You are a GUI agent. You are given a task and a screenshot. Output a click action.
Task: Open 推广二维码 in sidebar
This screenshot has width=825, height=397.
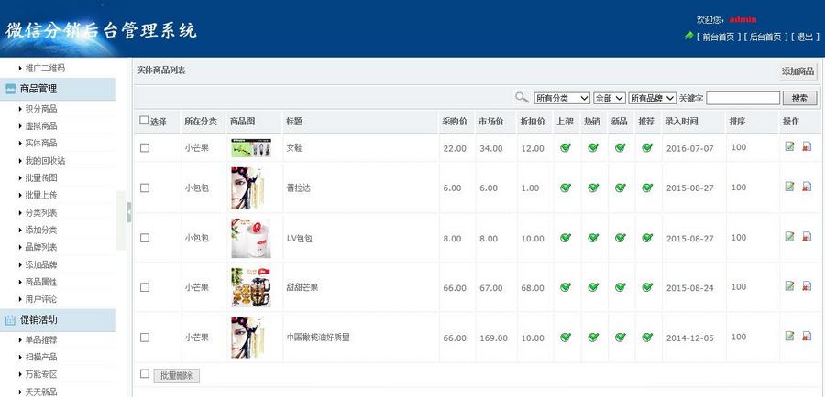coord(45,69)
